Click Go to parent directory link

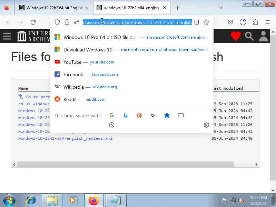[34, 97]
